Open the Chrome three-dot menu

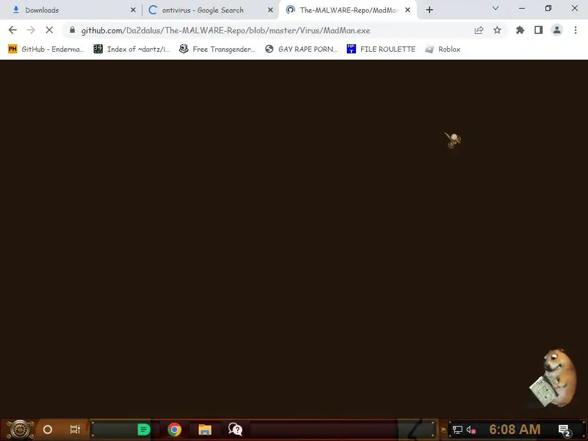(x=575, y=30)
